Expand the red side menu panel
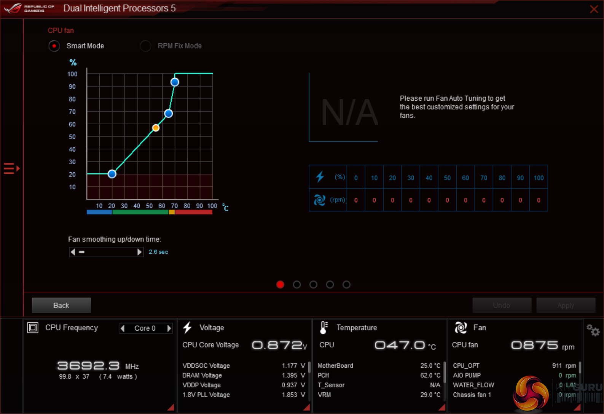Image resolution: width=604 pixels, height=414 pixels. click(11, 168)
